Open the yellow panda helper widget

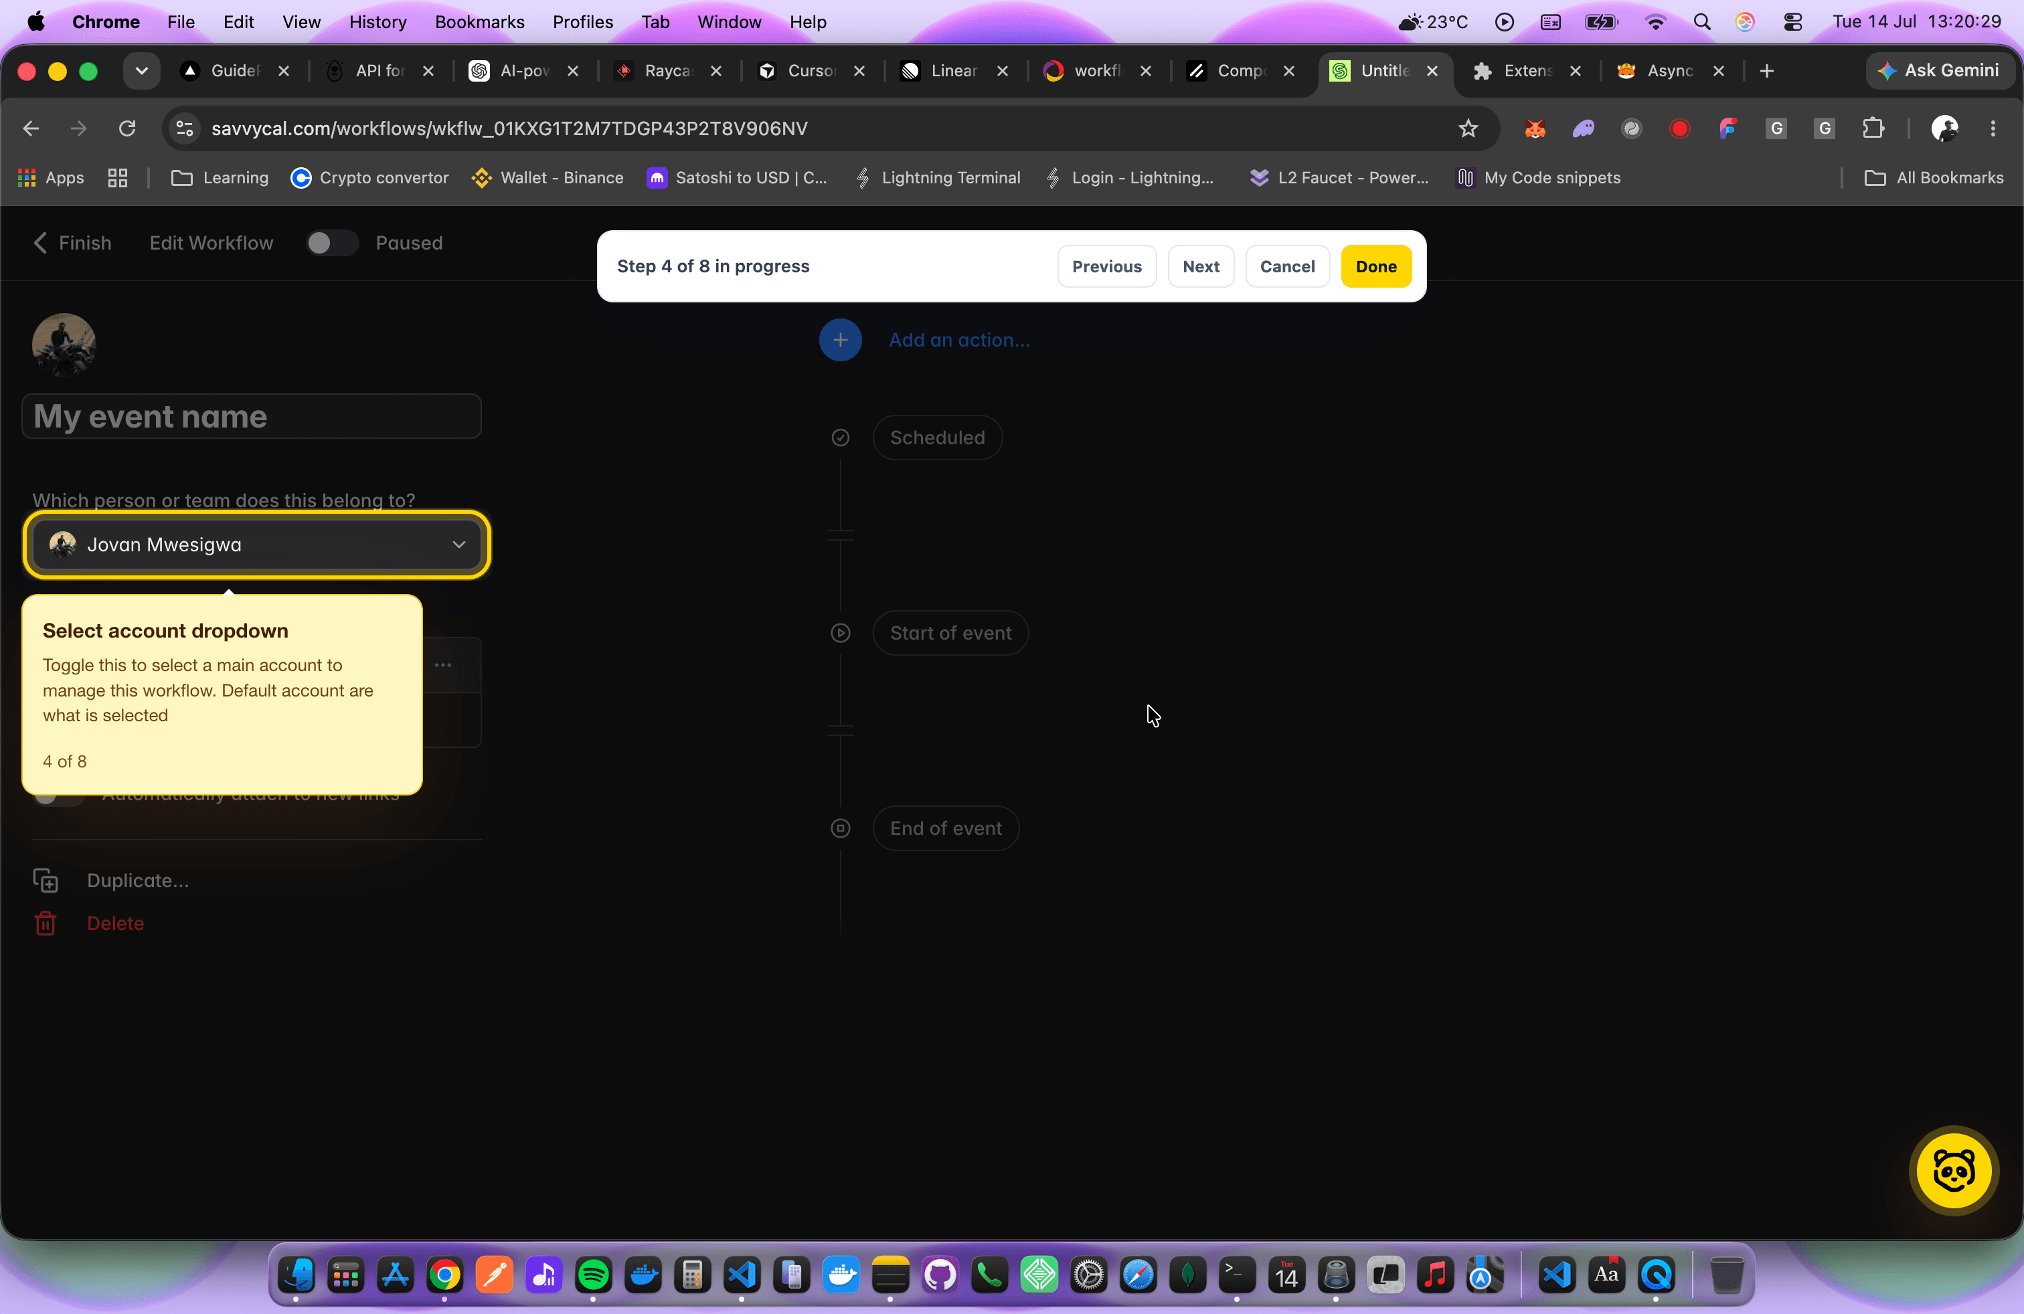[1954, 1171]
